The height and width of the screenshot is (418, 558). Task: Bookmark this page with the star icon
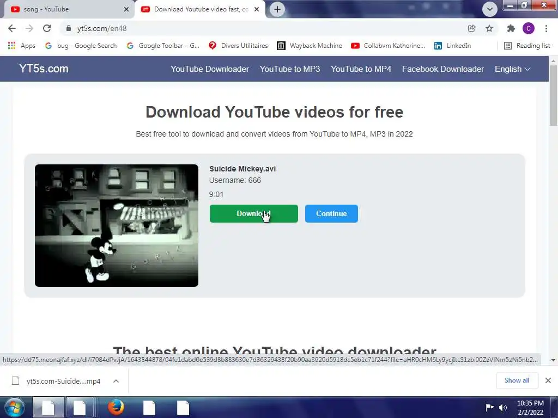pyautogui.click(x=489, y=28)
